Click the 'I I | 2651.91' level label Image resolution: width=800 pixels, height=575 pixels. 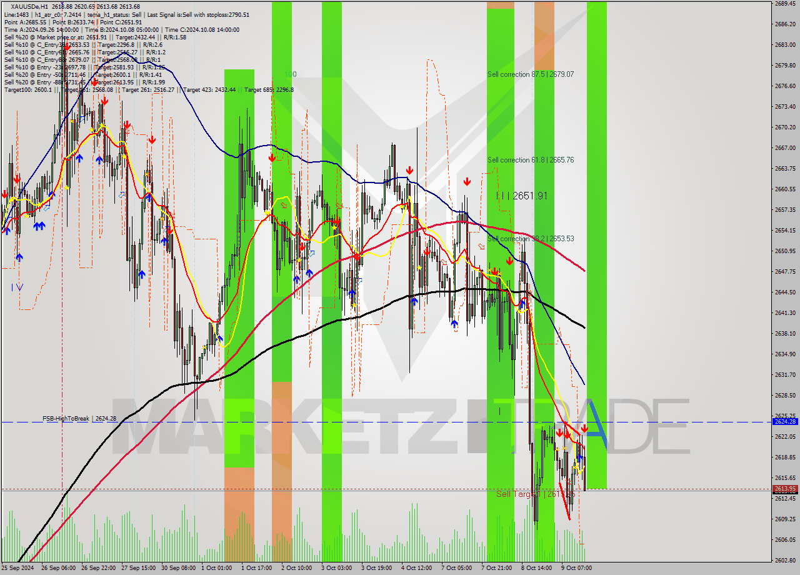tap(522, 196)
